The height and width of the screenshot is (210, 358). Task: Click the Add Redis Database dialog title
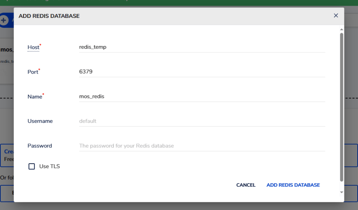(49, 16)
